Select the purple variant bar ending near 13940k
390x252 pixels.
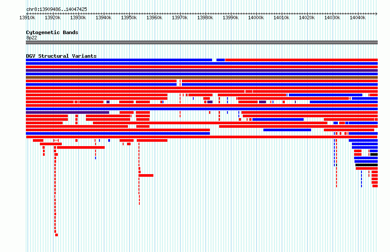tap(67, 112)
